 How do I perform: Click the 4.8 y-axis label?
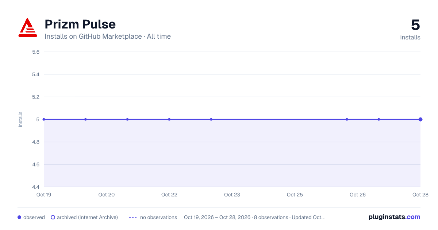tap(36, 142)
